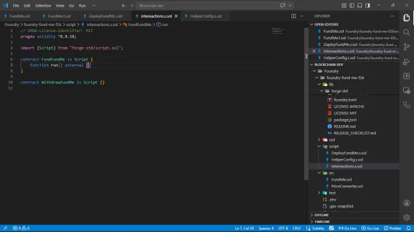Click the Copilot status icon in status bar
The width and height of the screenshot is (414, 232).
coord(331,228)
